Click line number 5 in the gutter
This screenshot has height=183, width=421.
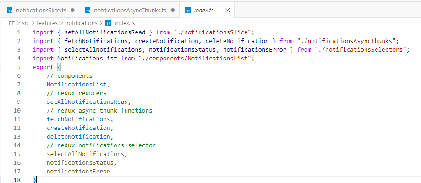coord(18,67)
